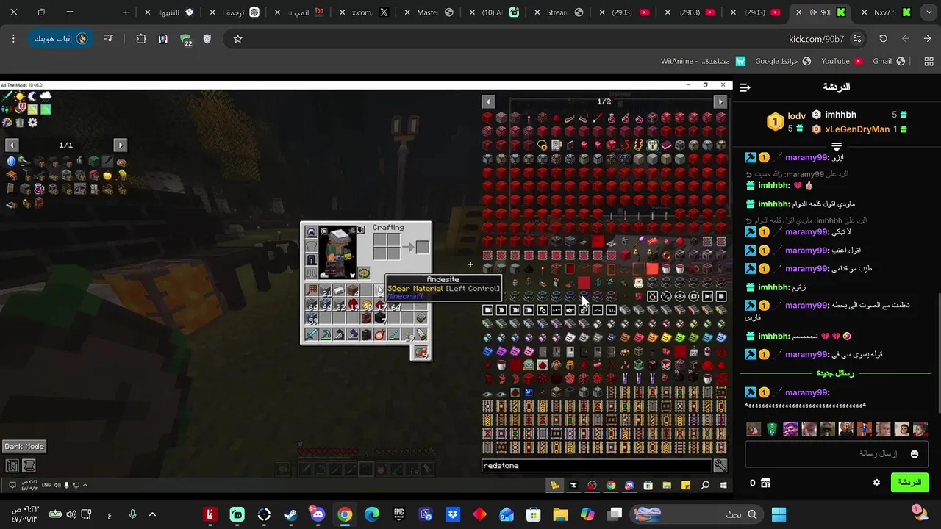The image size is (941, 529).
Task: Click the blue orb bookmarked item
Action: pos(11,162)
